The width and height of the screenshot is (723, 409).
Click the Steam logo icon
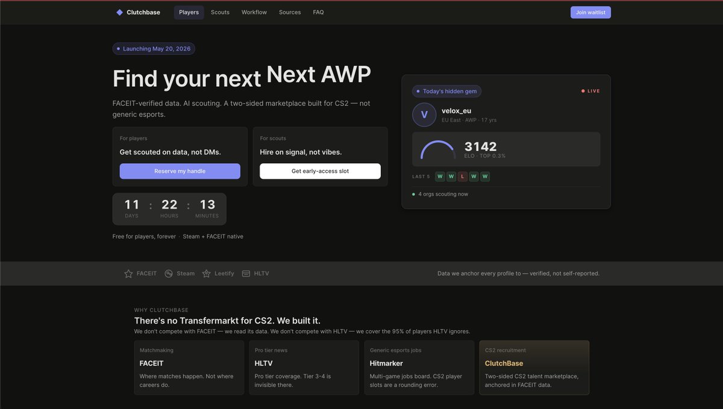[x=169, y=273]
